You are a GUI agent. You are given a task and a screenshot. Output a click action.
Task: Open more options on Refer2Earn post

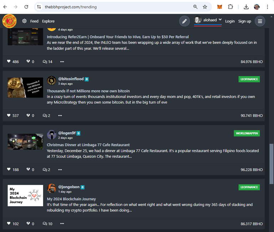point(62,61)
